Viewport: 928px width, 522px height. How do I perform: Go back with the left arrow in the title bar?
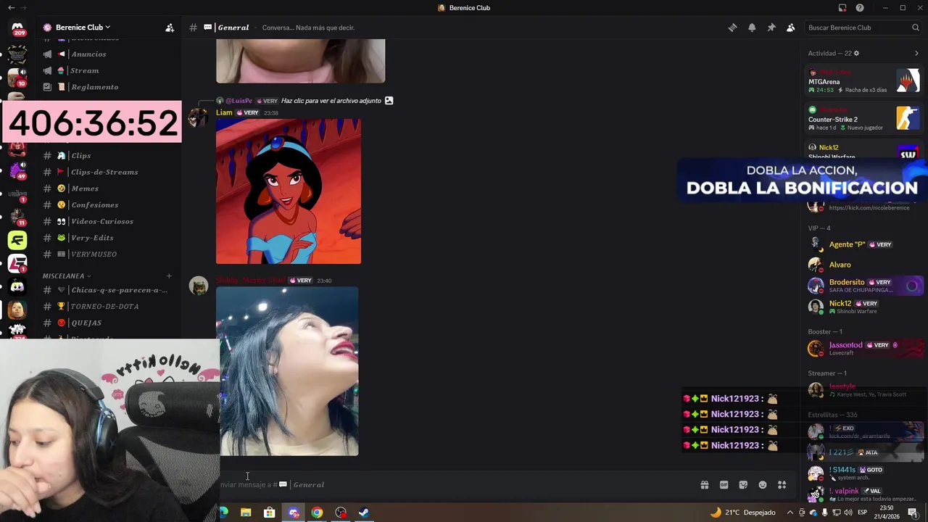pyautogui.click(x=11, y=8)
